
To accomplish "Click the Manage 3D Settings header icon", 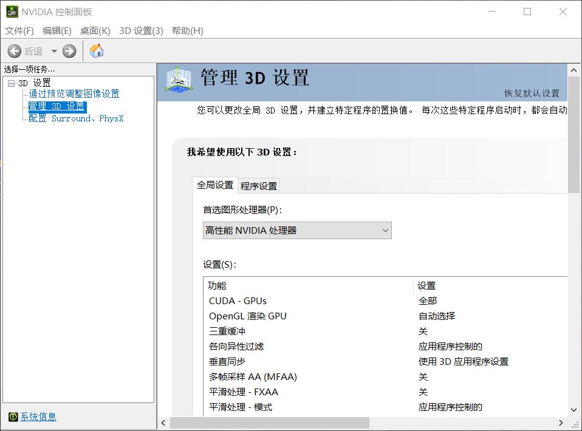I will 179,79.
